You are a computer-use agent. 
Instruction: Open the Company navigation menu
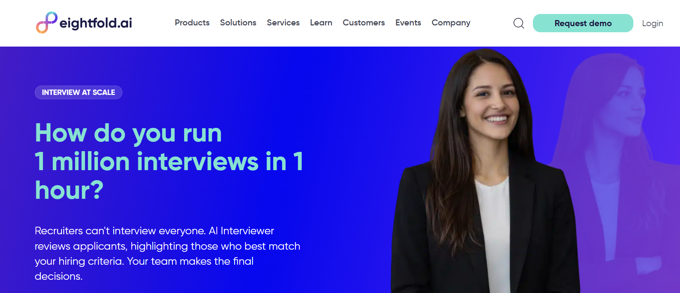(451, 23)
